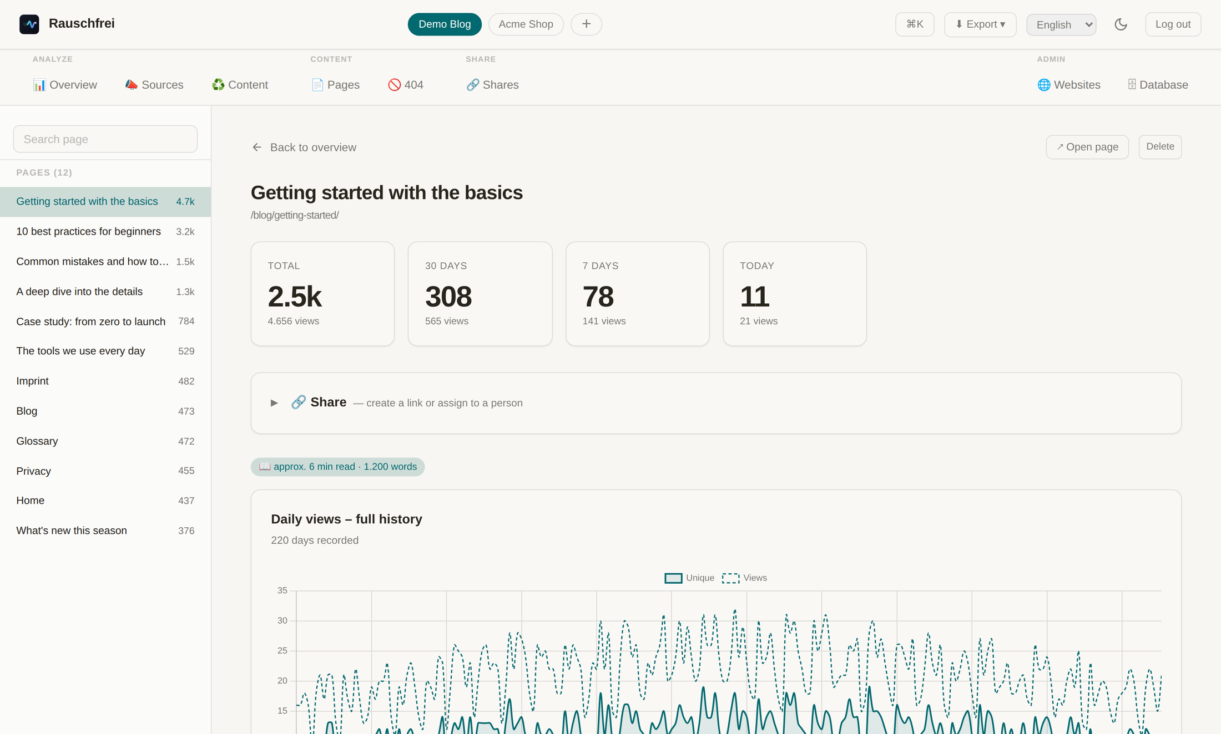Open A deep dive into the details
This screenshot has width=1221, height=734.
105,292
